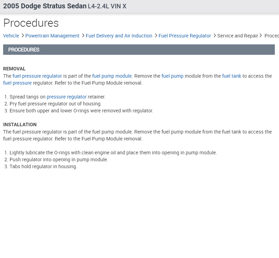Click the REMOVAL heading
The width and height of the screenshot is (279, 258).
coord(14,69)
